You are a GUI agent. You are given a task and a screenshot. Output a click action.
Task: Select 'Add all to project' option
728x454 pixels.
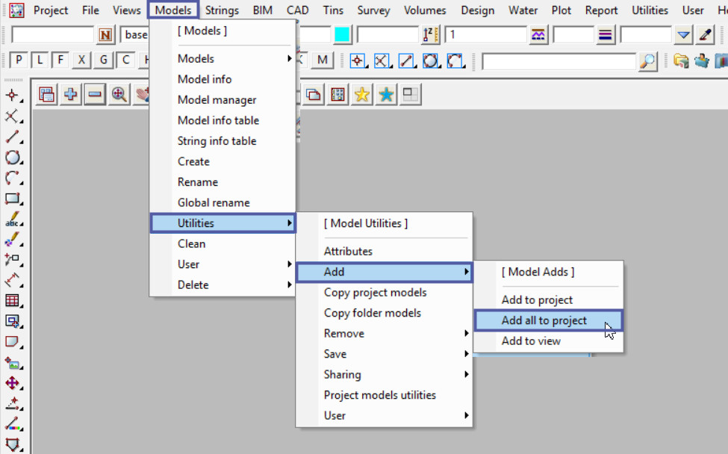coord(548,320)
